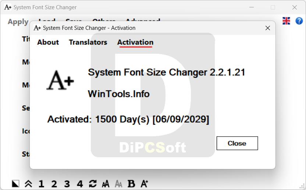The width and height of the screenshot is (306, 190).
Task: Select profile 2 in bottom toolbar
Action: pyautogui.click(x=54, y=184)
